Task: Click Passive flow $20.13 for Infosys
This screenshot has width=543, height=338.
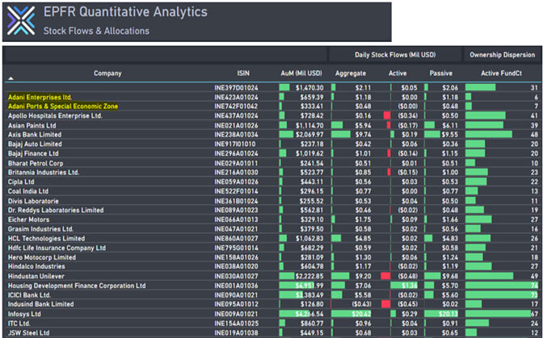Action: coord(448,314)
